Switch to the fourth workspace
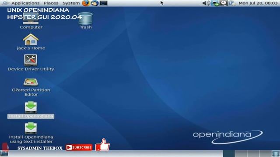Image resolution: width=280 pixels, height=157 pixels. coord(266,154)
